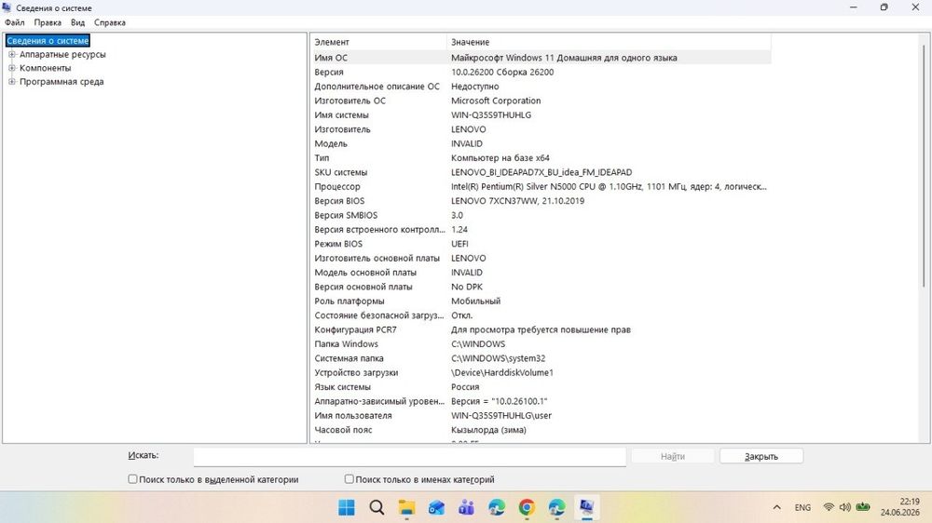Select the Сведения о системе tree root
Screen dimensions: 932x523
click(x=48, y=40)
